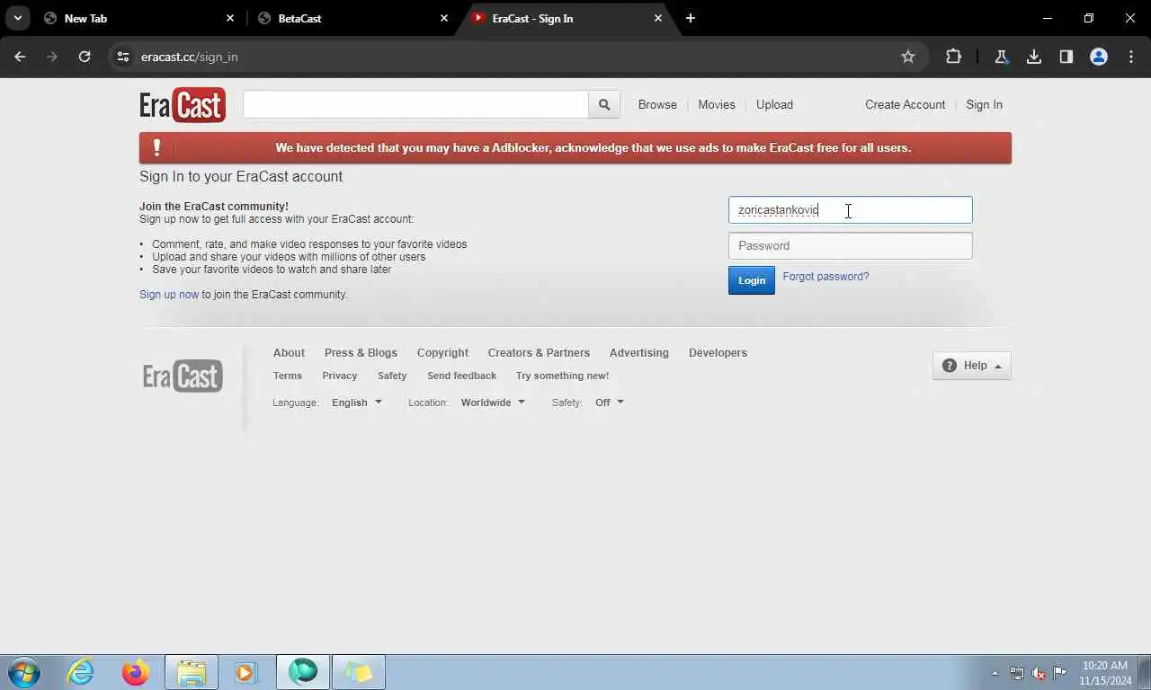1151x690 pixels.
Task: Reload the page with refresh icon
Action: point(85,57)
